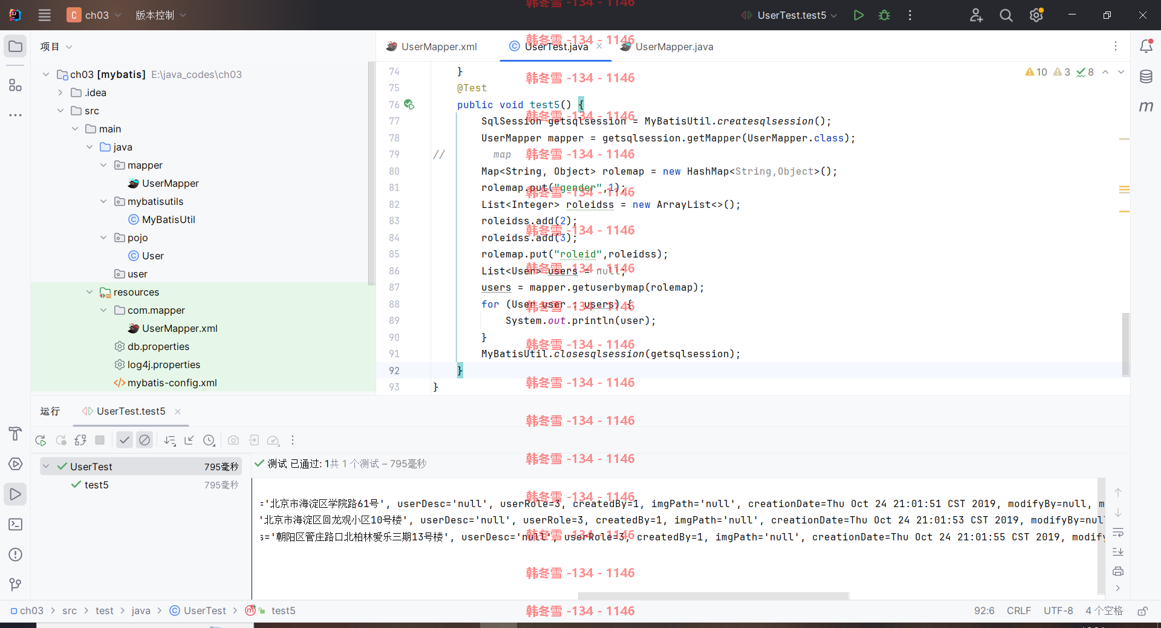Click the console horizontal scrollbar
The image size is (1161, 628).
714,595
